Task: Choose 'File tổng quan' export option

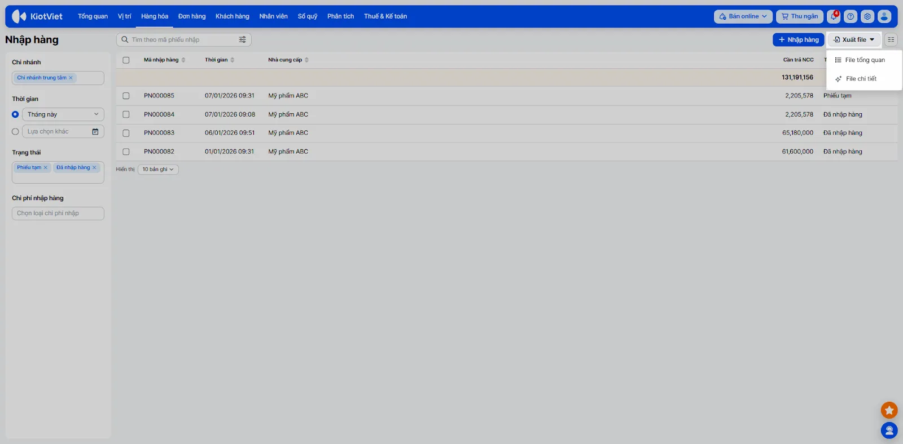Action: pyautogui.click(x=864, y=60)
